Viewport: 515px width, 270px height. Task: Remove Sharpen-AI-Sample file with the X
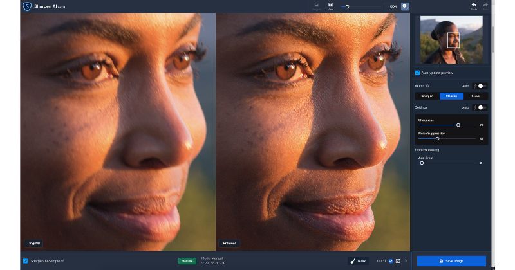pyautogui.click(x=406, y=261)
